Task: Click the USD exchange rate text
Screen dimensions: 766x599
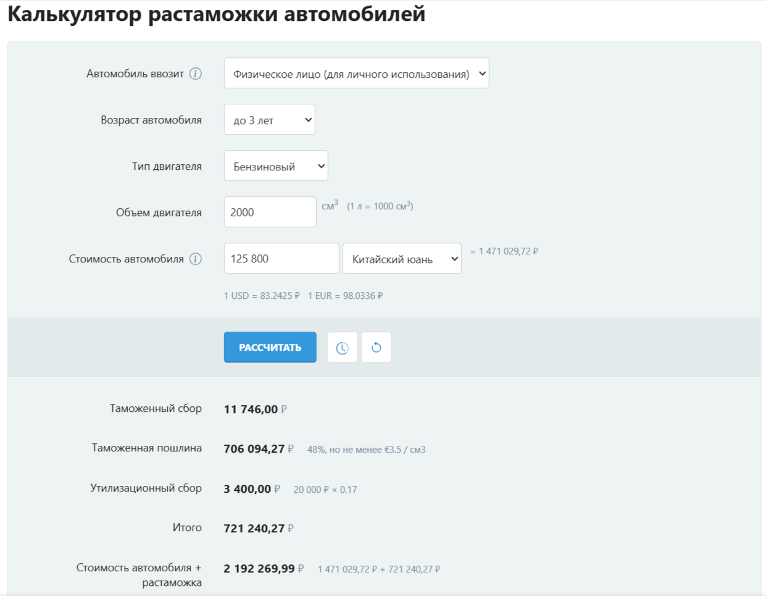Action: pos(262,296)
